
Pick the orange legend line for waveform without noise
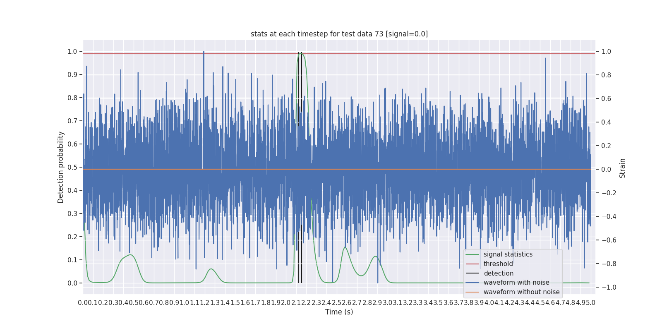click(x=472, y=292)
